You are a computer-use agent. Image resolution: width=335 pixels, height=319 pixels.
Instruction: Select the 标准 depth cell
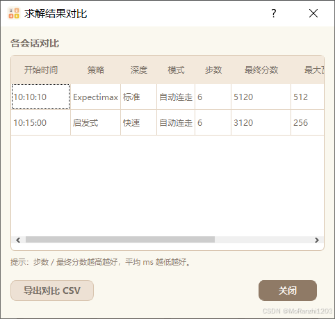pos(138,97)
